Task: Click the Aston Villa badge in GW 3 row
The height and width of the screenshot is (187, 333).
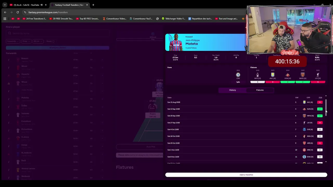Action: click(x=304, y=102)
